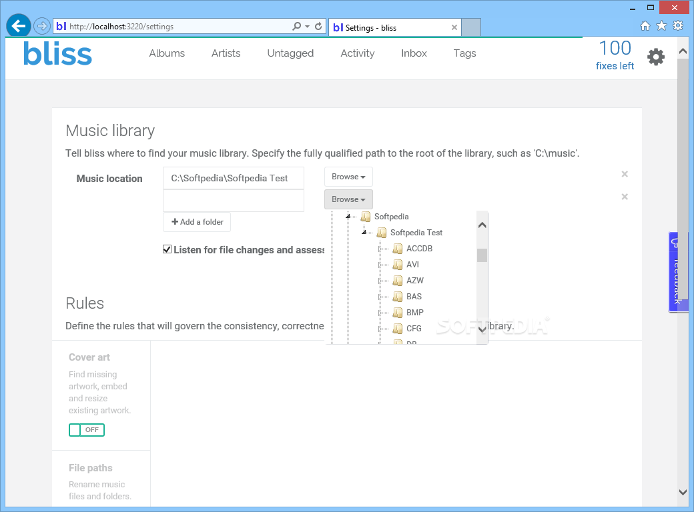
Task: Open the new blank browser tab
Action: click(x=471, y=27)
